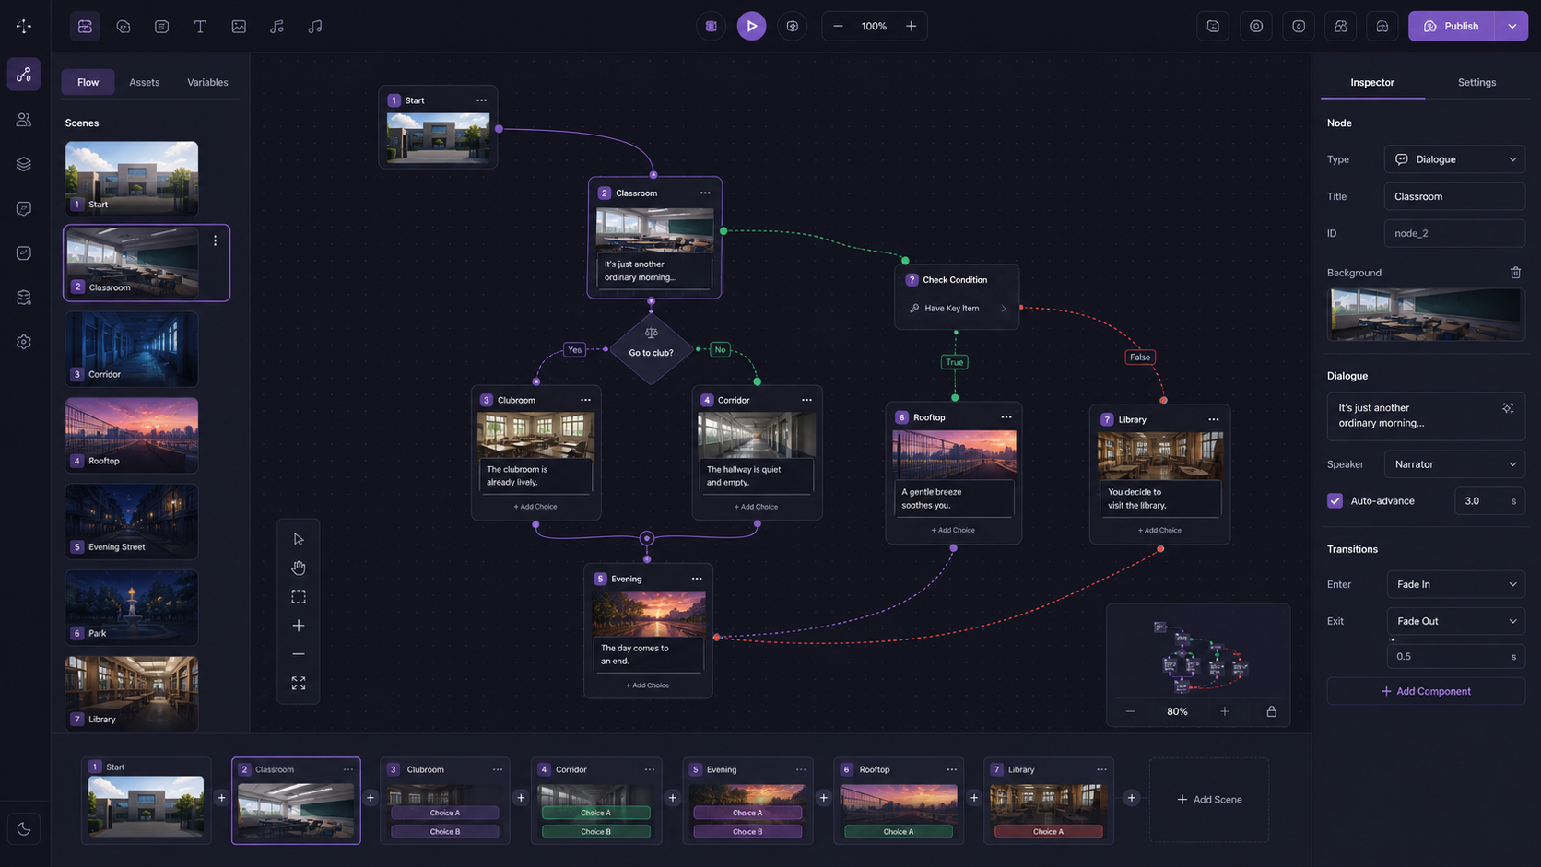Click the toolbar zoom out minus button
1541x867 pixels.
tap(838, 26)
